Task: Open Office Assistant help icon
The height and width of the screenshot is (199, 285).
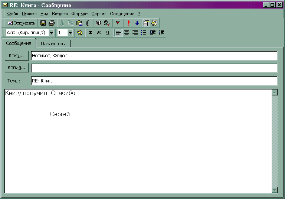Action: pyautogui.click(x=154, y=23)
